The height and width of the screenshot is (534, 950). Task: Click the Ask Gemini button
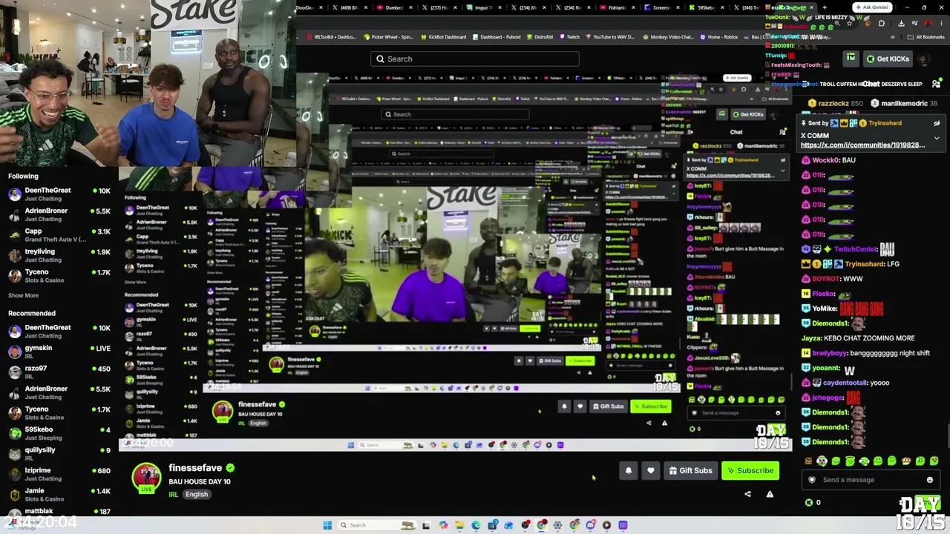(872, 7)
